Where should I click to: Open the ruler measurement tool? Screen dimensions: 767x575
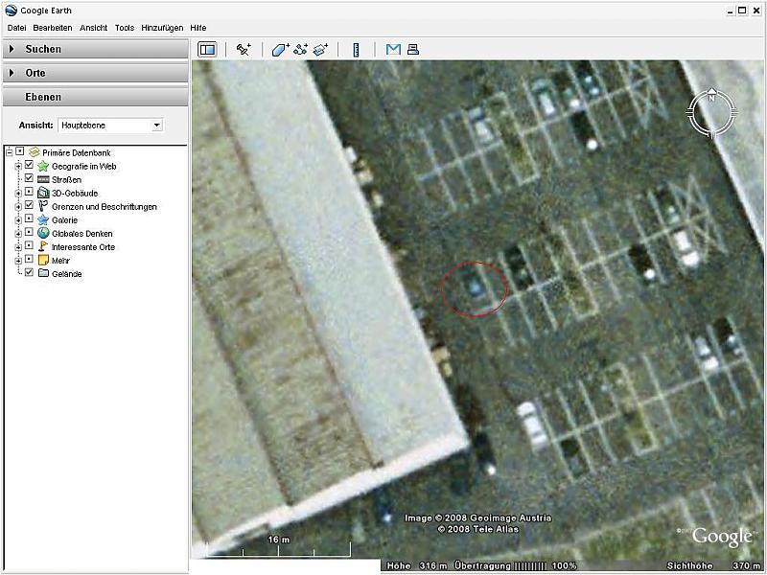(356, 50)
